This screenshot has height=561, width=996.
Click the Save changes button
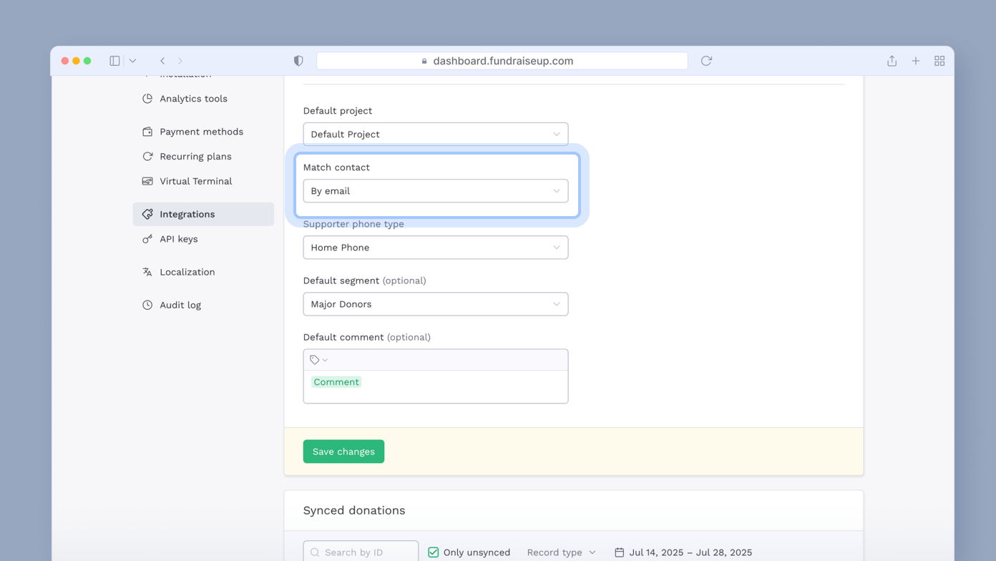[343, 451]
